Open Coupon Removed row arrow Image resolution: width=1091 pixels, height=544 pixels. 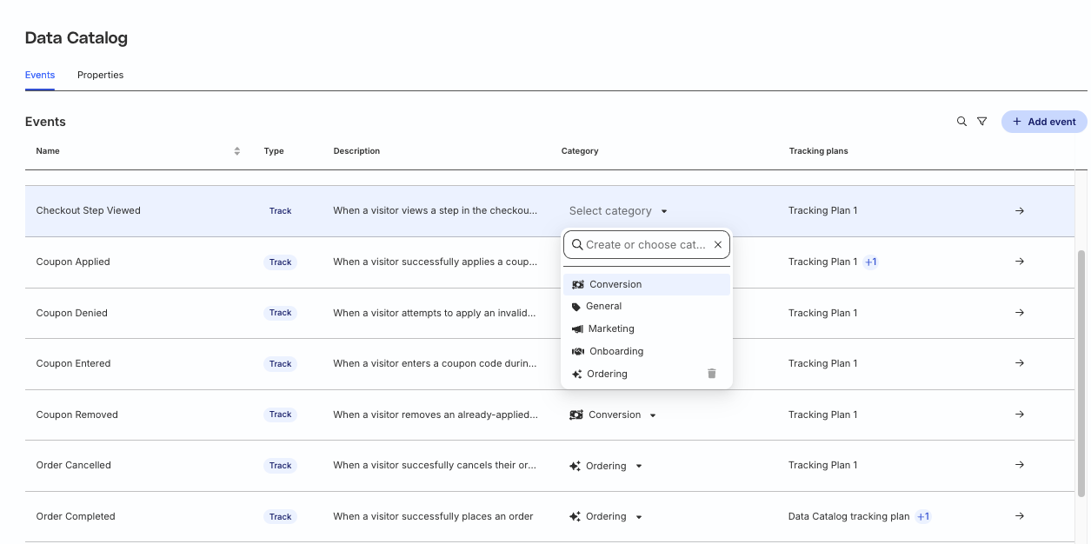coord(1020,415)
